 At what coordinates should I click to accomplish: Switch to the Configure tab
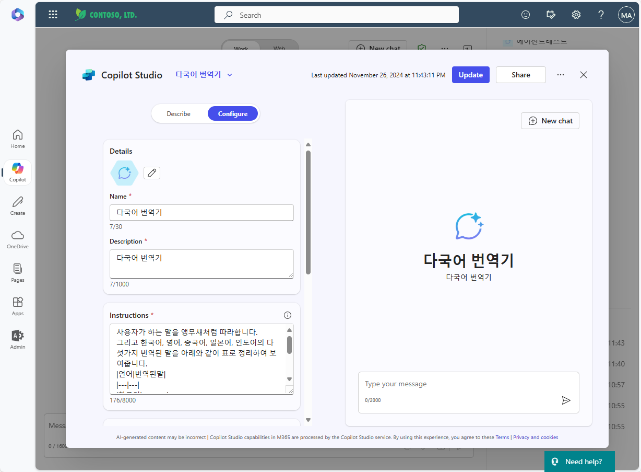233,113
